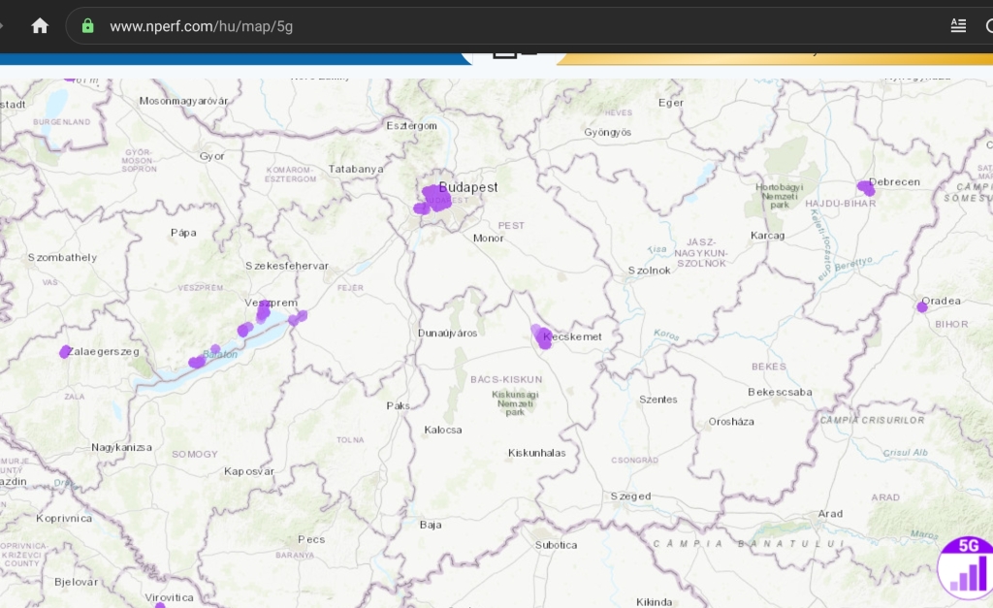Select the 5G marker at Zalaegerszeg
This screenshot has height=608, width=993.
pyautogui.click(x=65, y=351)
